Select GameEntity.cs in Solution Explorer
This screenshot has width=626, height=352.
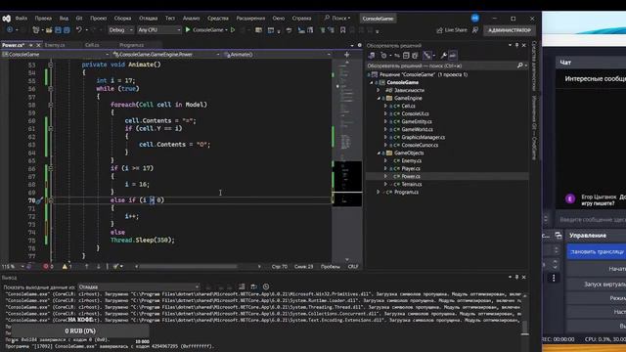pyautogui.click(x=416, y=121)
